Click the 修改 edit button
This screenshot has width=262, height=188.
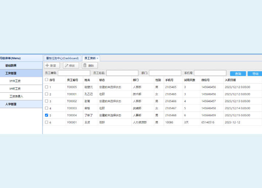[71, 65]
